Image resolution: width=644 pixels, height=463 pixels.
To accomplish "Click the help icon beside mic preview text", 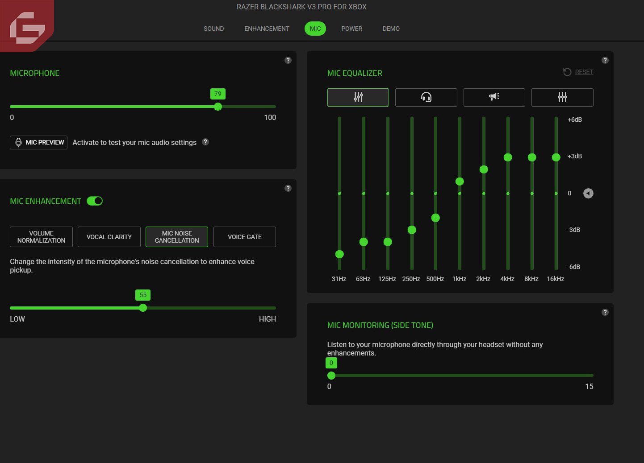I will [205, 142].
